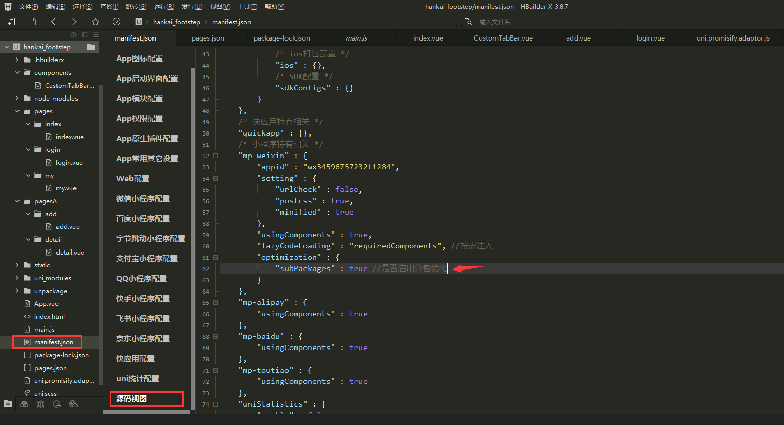This screenshot has height=425, width=784.
Task: Click the HBuilder X logo icon
Action: 8,7
